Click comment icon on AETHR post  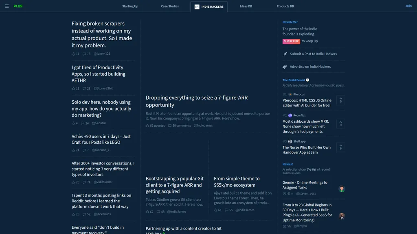(x=84, y=89)
